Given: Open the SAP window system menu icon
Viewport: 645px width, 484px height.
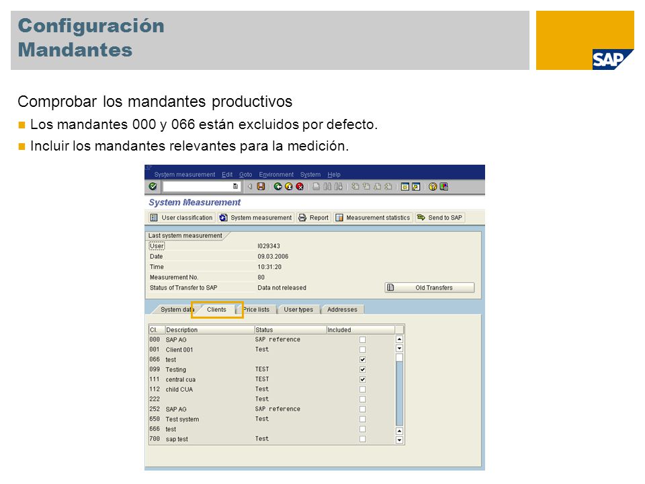Looking at the screenshot, I should (x=148, y=168).
